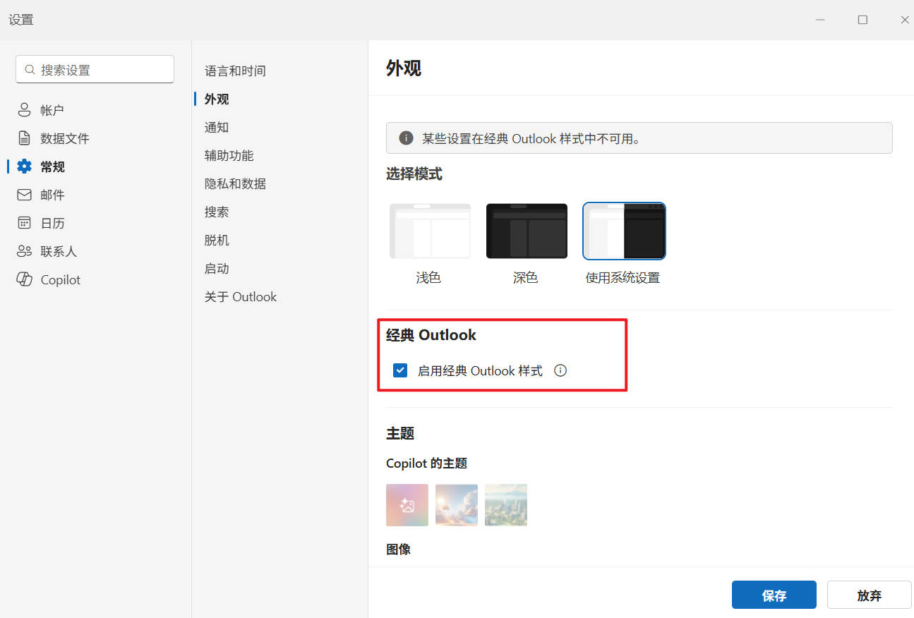Pick the city skyline Copilot theme thumbnail
This screenshot has width=914, height=618.
[506, 505]
